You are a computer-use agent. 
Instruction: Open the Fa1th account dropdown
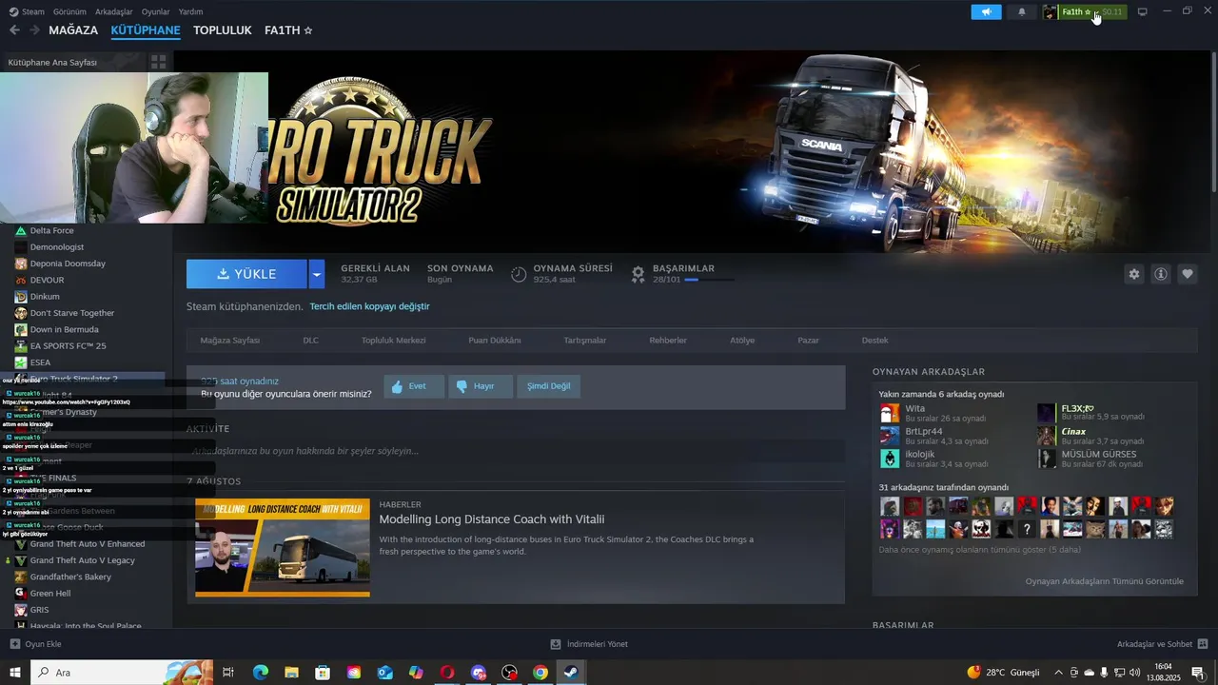coord(1093,11)
